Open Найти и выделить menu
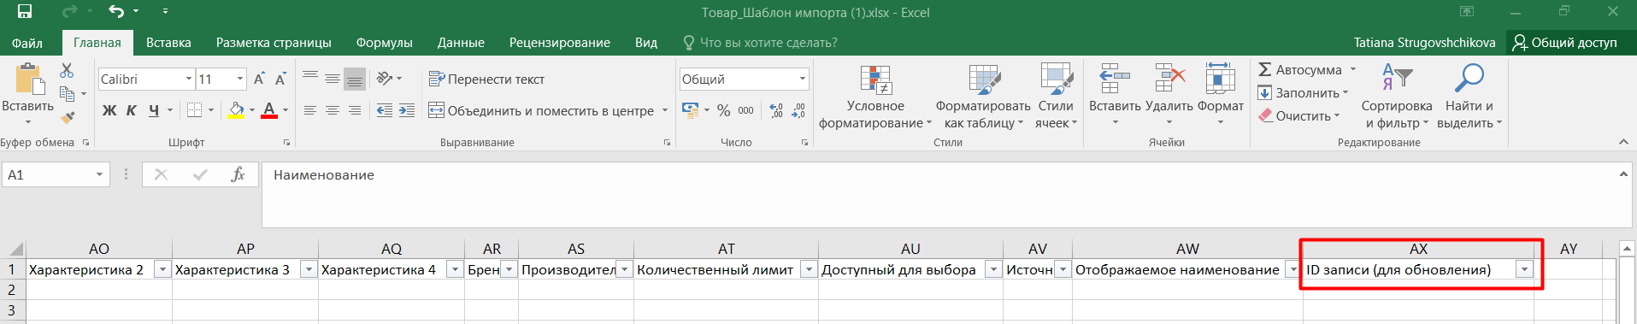 pos(1469,97)
